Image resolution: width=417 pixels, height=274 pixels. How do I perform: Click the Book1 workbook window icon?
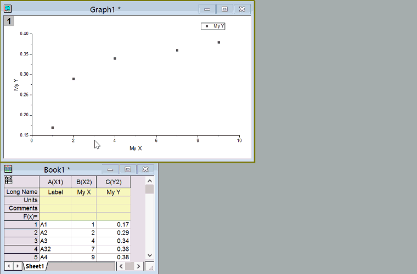[x=8, y=169]
